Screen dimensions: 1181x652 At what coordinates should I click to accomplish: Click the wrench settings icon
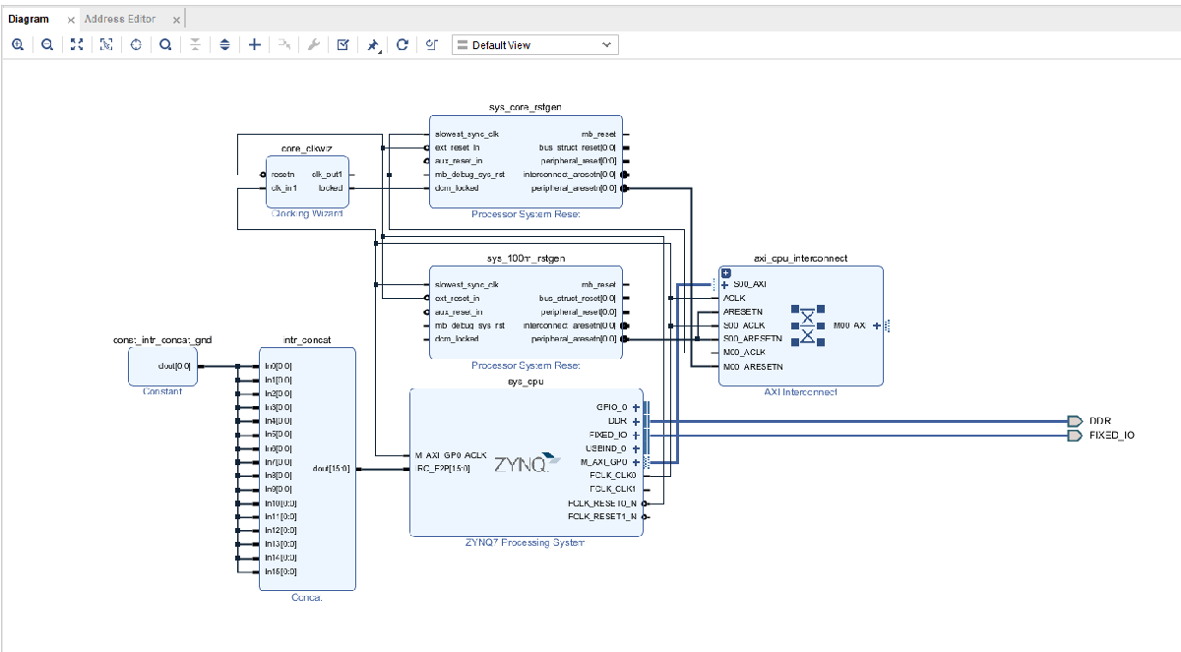(313, 44)
